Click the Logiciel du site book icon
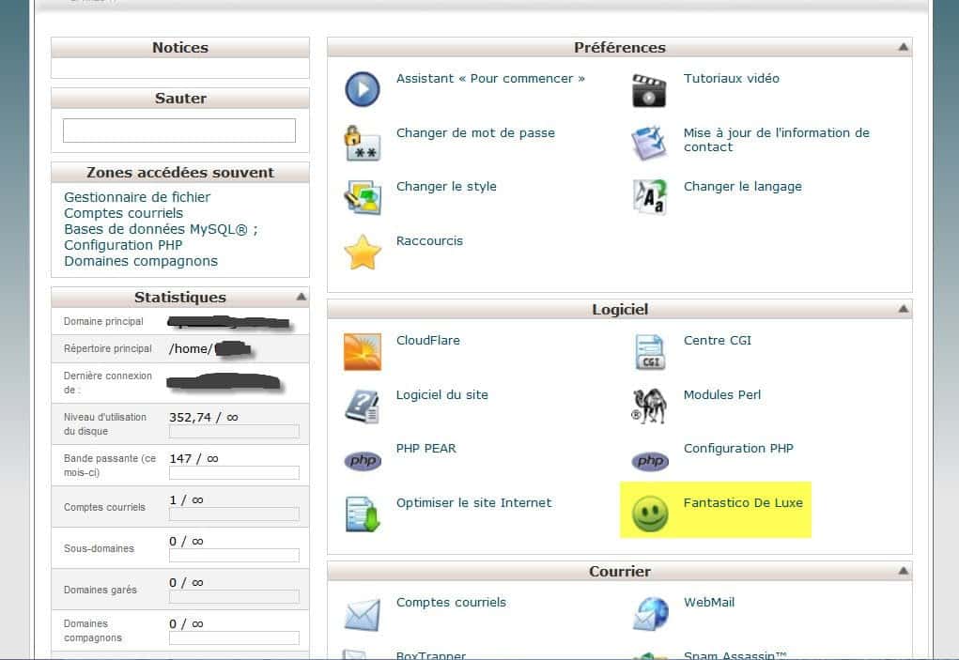Viewport: 959px width, 660px height. (362, 407)
